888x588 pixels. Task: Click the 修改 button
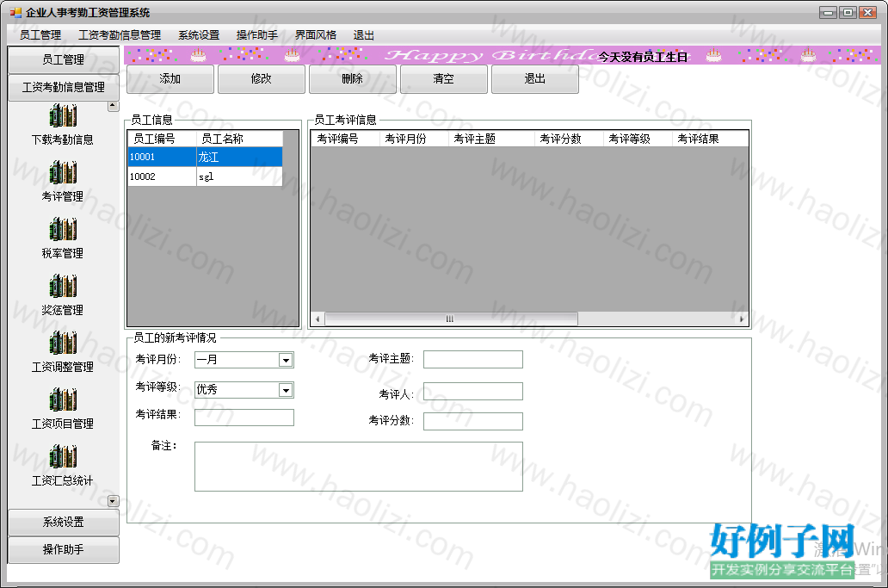point(261,78)
